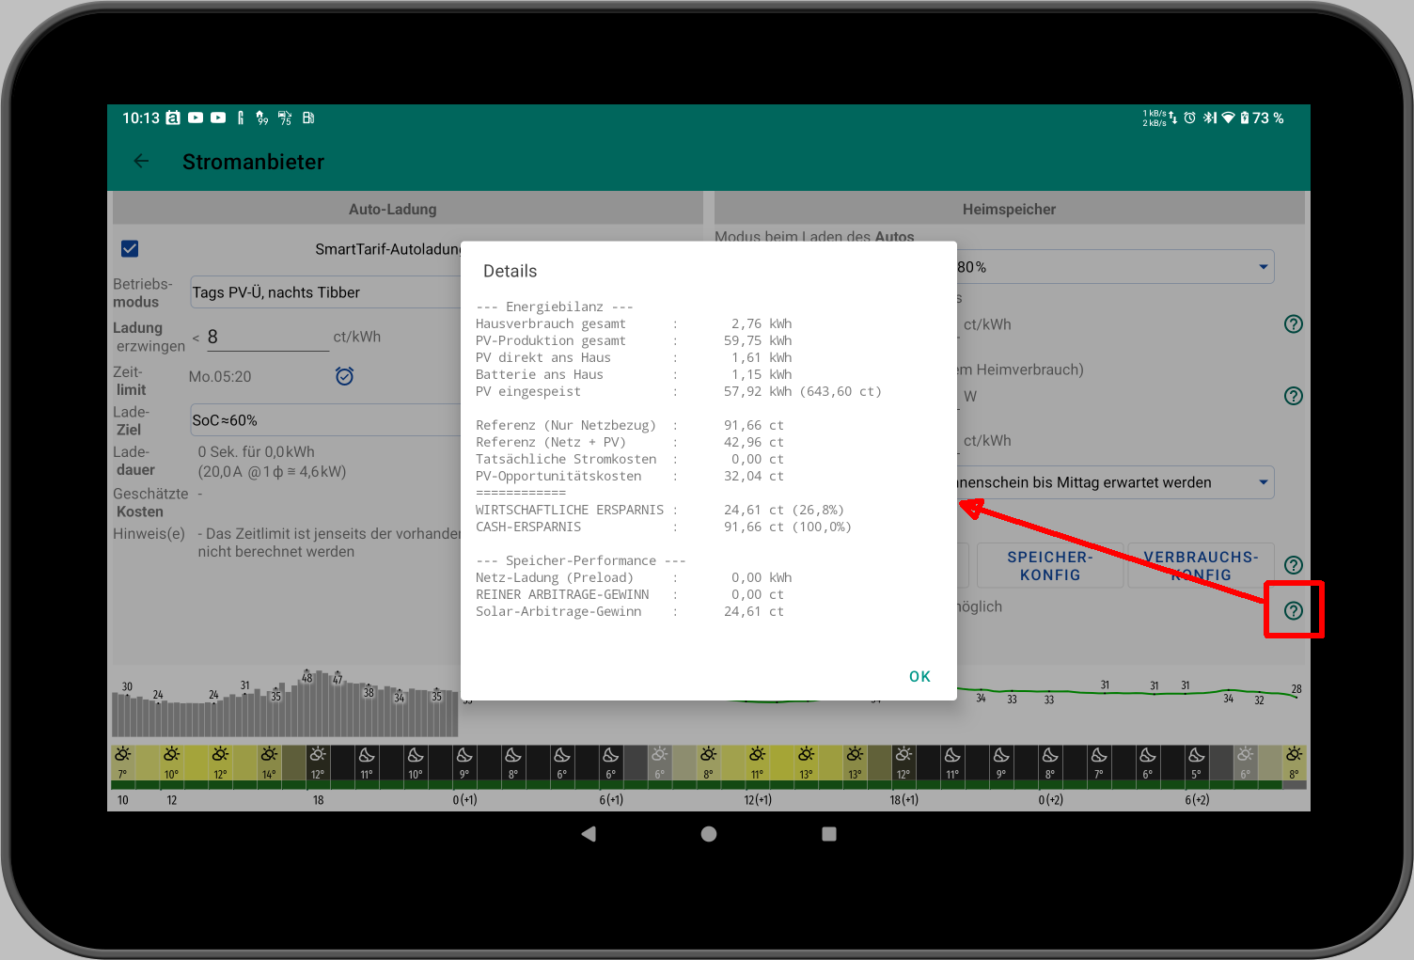Click a cloud weather icon in the forecast row
The image size is (1414, 960).
click(366, 754)
